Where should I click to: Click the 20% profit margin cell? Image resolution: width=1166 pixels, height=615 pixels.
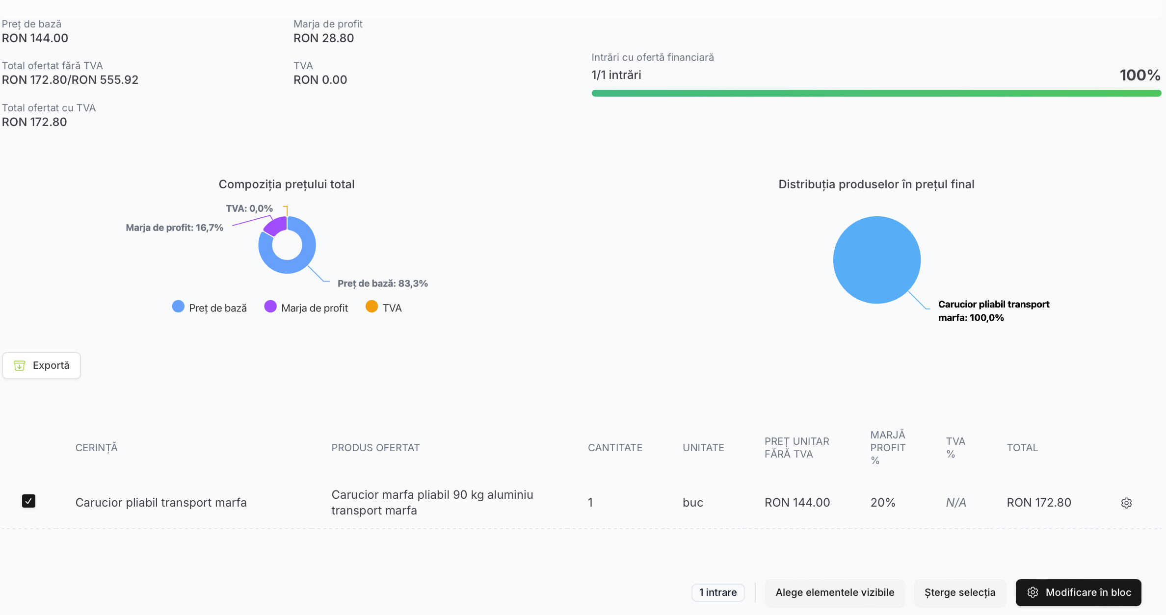[x=882, y=503]
